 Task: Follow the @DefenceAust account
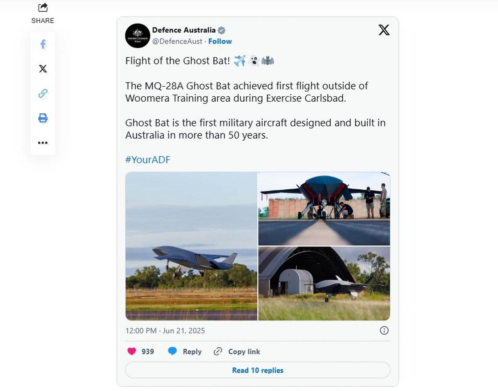pyautogui.click(x=220, y=42)
